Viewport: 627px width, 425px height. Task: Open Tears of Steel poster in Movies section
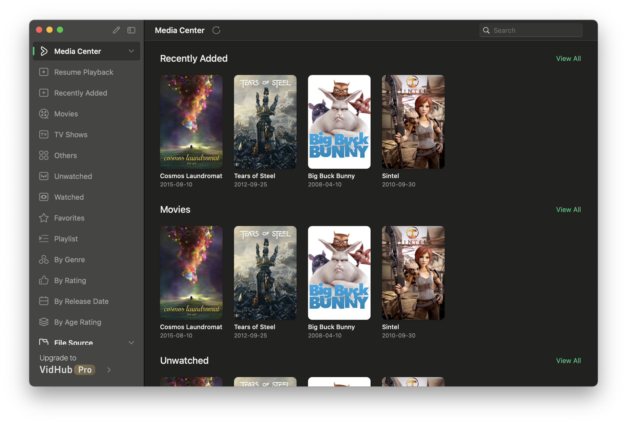click(x=265, y=273)
